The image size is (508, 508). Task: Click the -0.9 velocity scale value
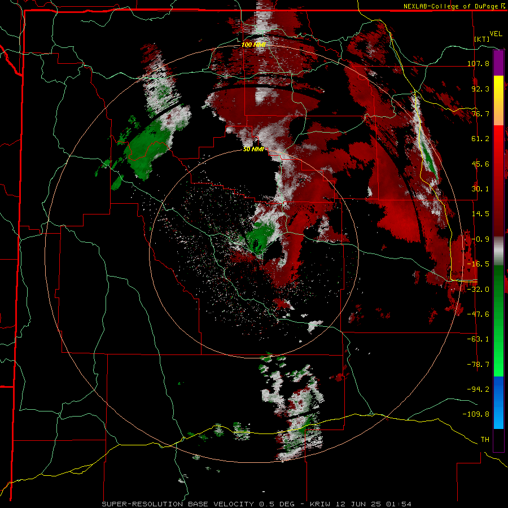[480, 239]
